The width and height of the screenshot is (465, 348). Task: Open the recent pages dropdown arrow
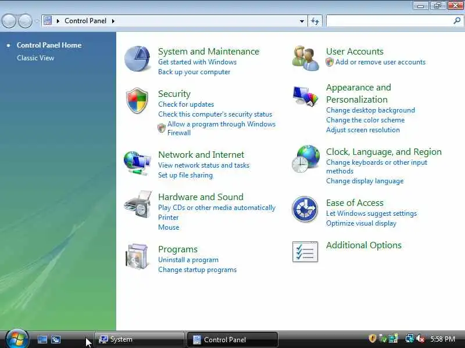click(37, 21)
